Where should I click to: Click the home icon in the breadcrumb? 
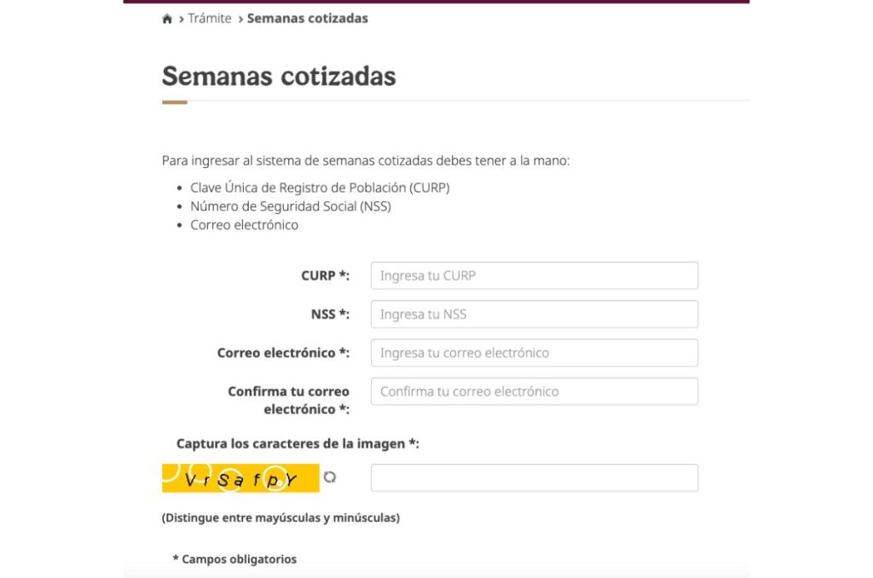pos(167,19)
